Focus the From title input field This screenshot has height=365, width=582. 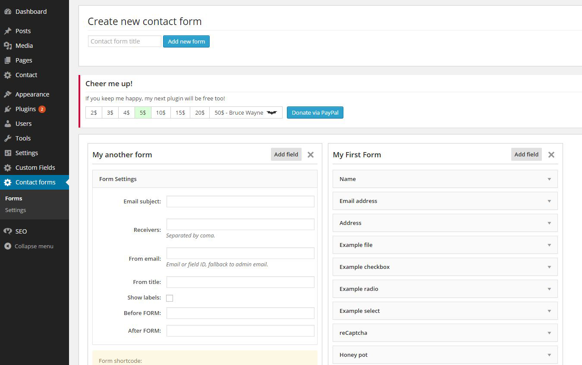[240, 282]
